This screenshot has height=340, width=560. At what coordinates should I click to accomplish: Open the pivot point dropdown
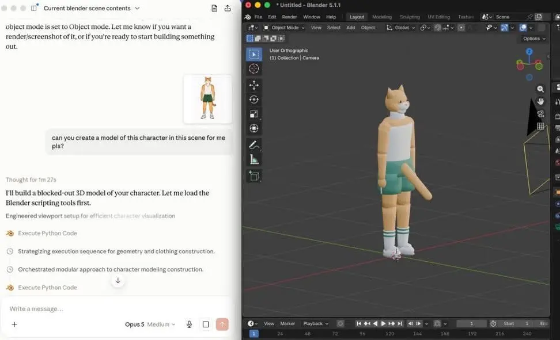tap(424, 28)
